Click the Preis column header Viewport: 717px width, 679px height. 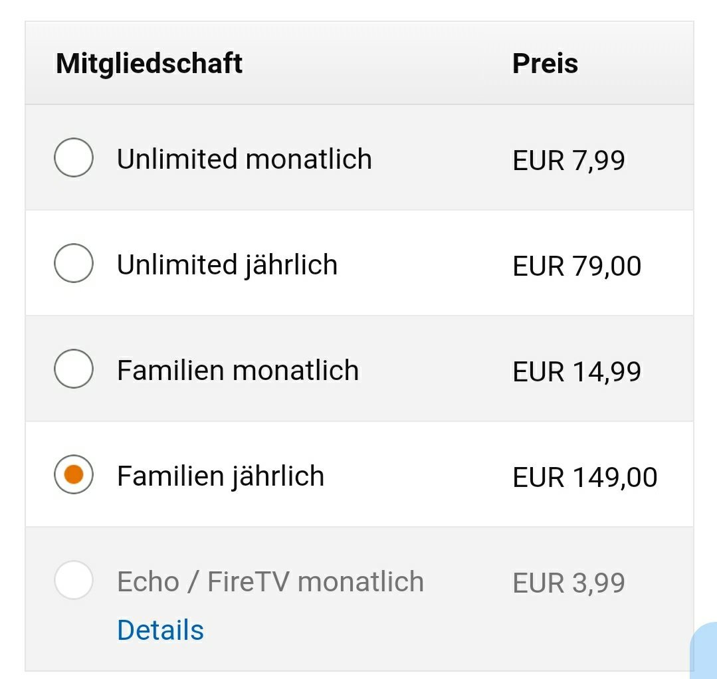point(545,63)
